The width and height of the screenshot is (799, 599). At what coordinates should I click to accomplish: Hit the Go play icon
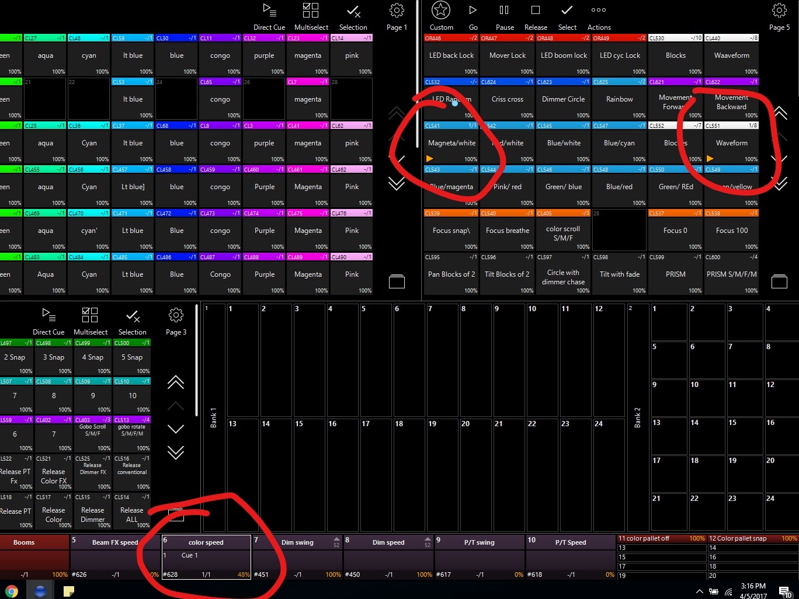[473, 10]
